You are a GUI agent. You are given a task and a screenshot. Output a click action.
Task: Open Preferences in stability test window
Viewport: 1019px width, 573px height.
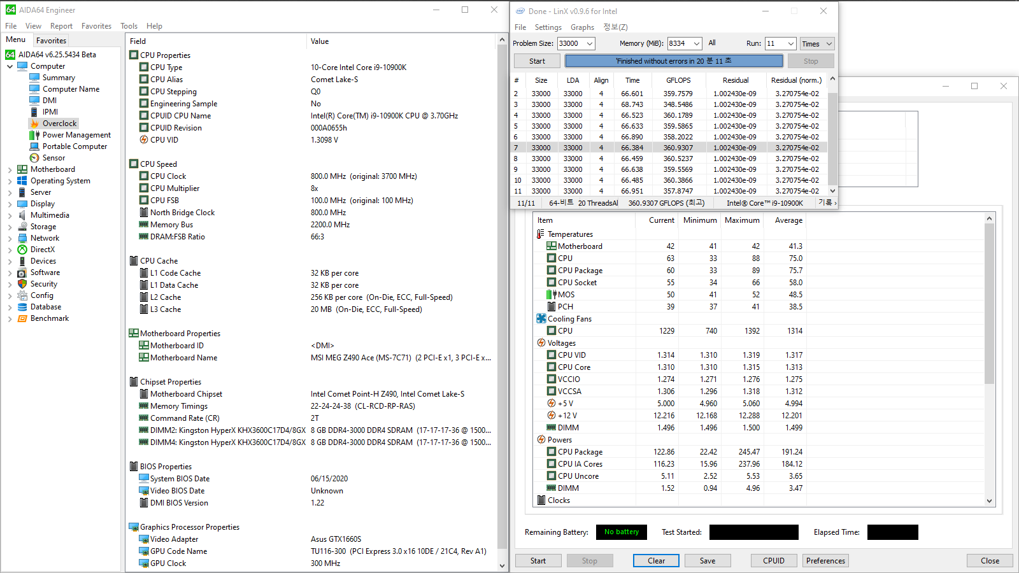pos(825,561)
